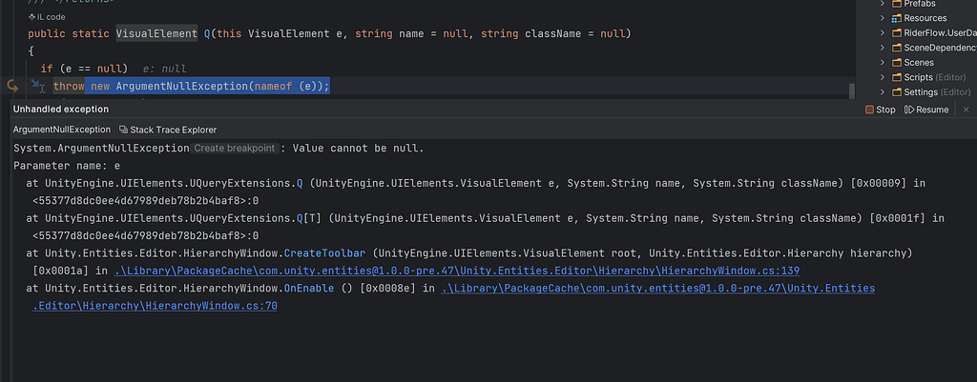This screenshot has height=382, width=977.
Task: Select the Scripts folder icon
Action: click(896, 77)
